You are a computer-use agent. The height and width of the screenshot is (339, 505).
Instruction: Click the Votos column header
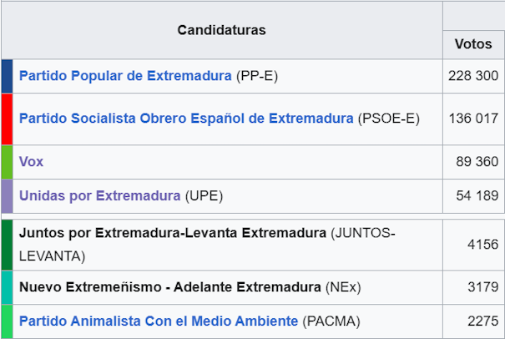472,43
